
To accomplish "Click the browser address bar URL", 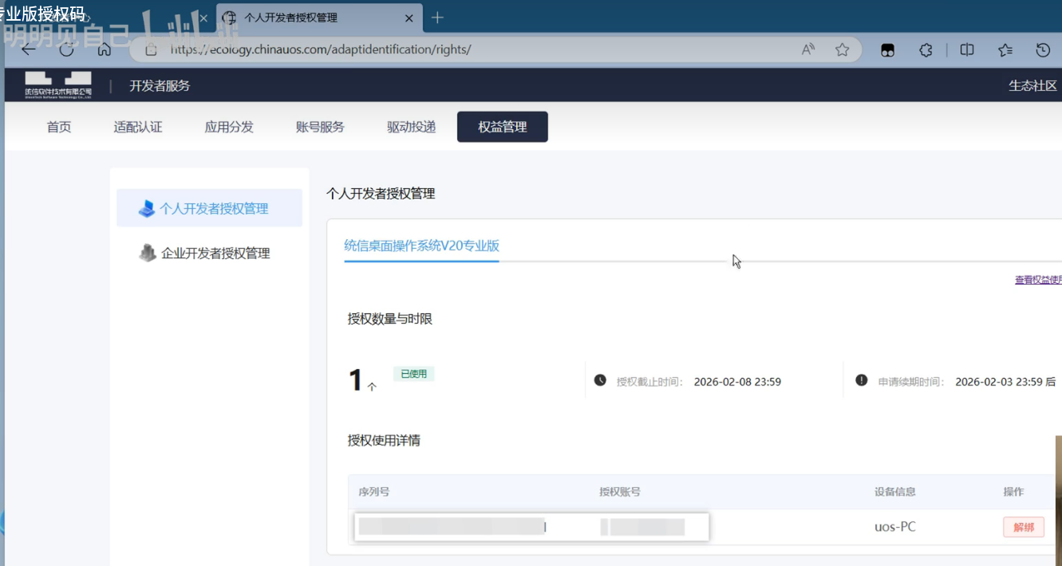I will pyautogui.click(x=320, y=49).
